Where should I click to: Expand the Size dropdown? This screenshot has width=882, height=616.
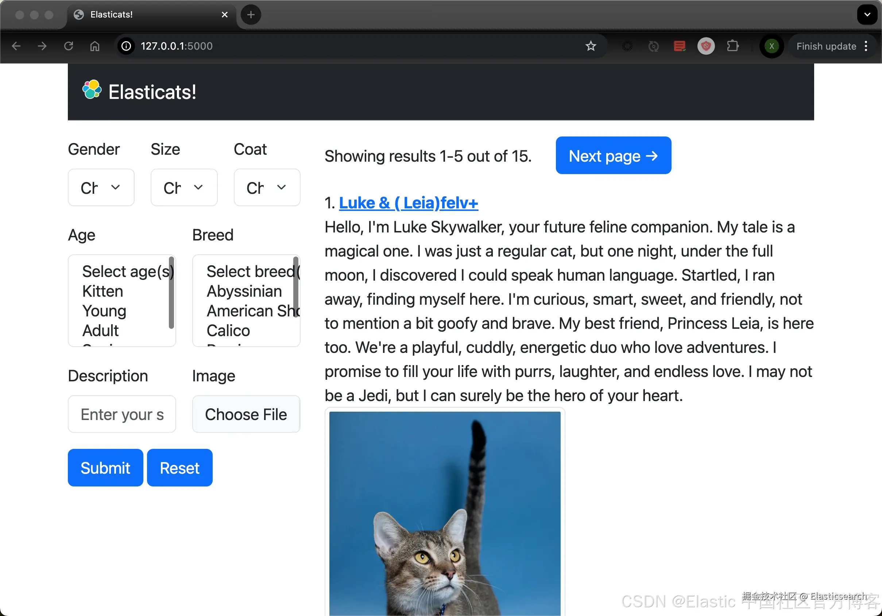(x=184, y=188)
